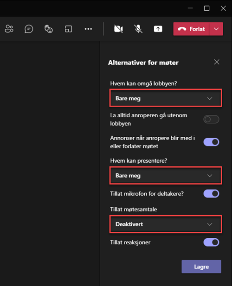Viewport: 232px width, 286px height.
Task: Click the share content icon
Action: tap(158, 29)
